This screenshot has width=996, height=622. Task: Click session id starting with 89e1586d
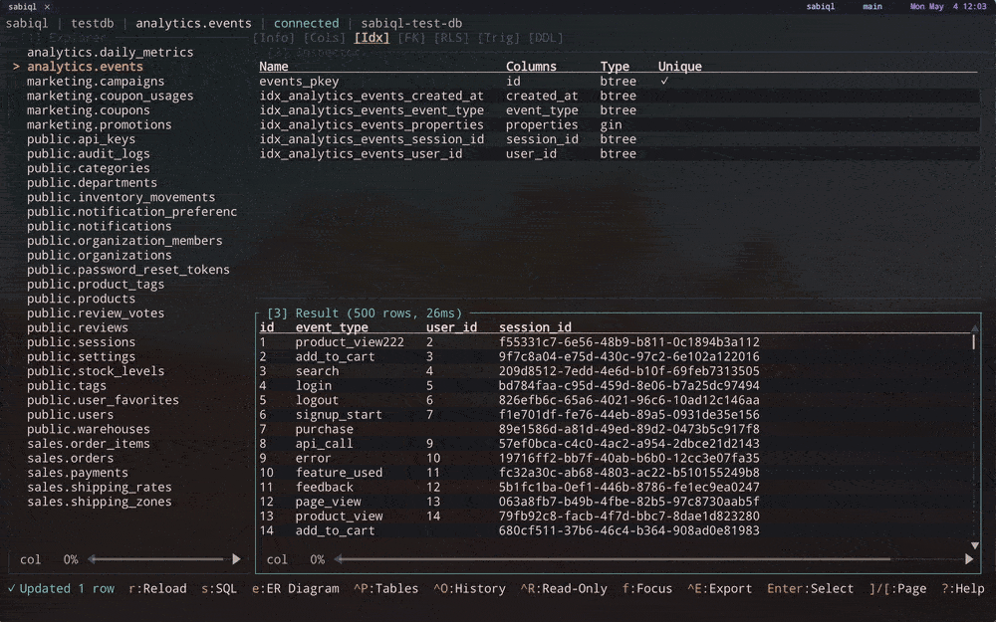pos(628,429)
